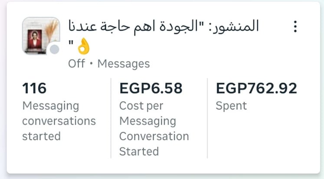This screenshot has width=324, height=179.
Task: Select the EGP762.92 spent amount
Action: tap(256, 88)
